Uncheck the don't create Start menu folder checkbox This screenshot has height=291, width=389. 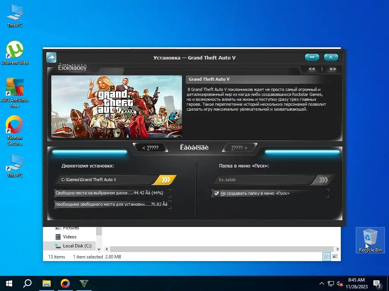(216, 193)
